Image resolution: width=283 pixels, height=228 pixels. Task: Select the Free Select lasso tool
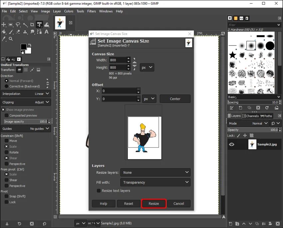pyautogui.click(x=18, y=25)
